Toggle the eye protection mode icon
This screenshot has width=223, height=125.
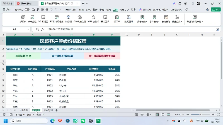click(x=142, y=114)
